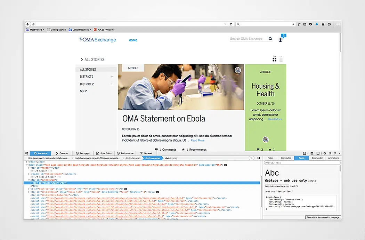Toggle responsive design mode icon in devtools
The image size is (365, 240).
point(318,153)
